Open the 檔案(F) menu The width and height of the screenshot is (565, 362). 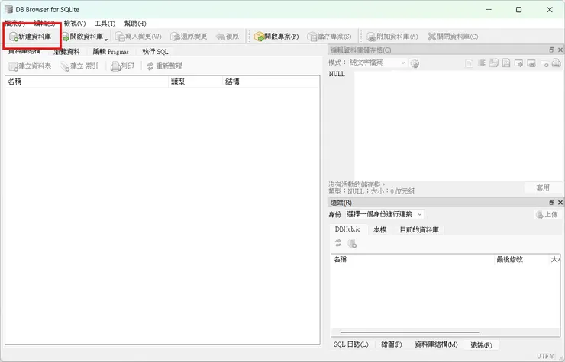coord(15,24)
